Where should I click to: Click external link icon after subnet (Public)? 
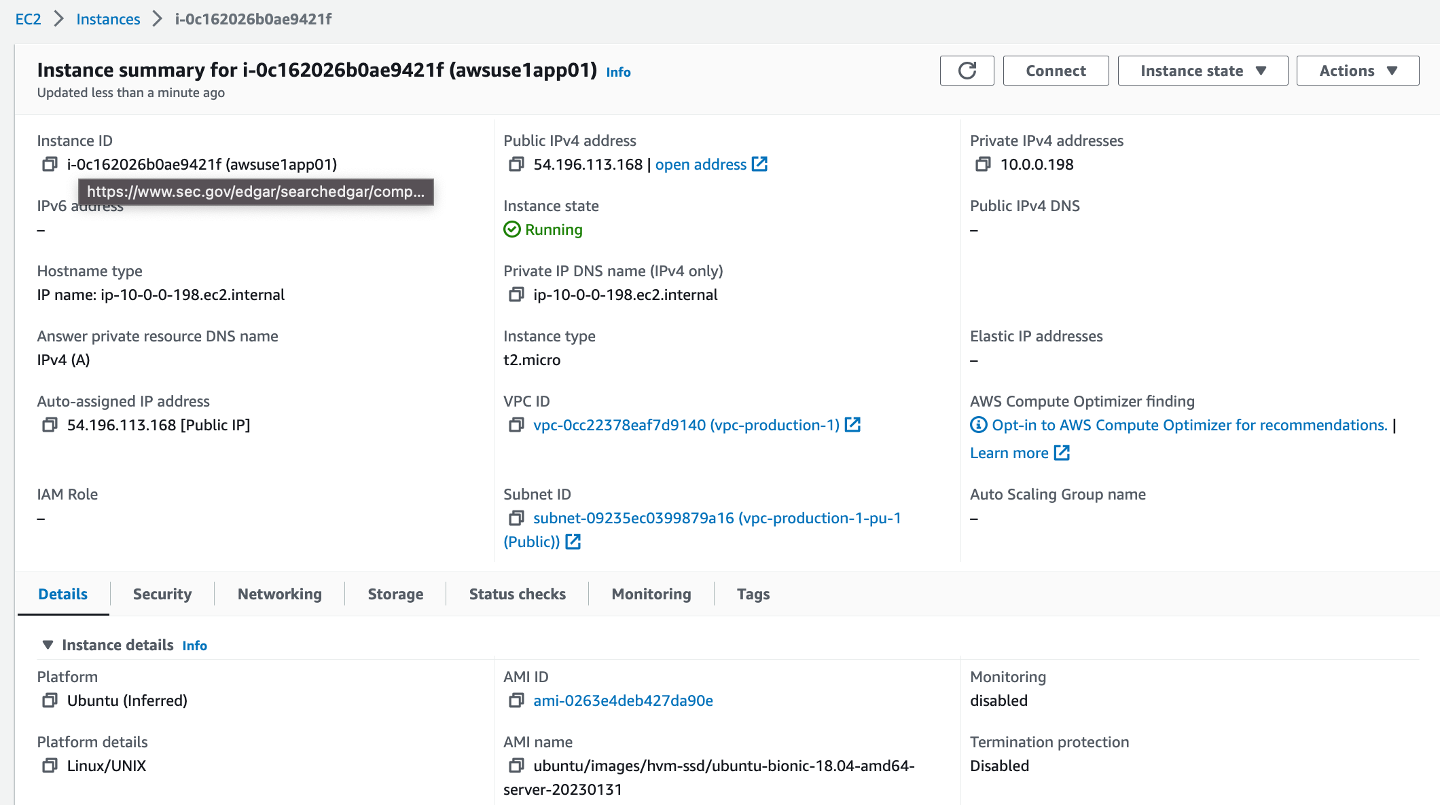pyautogui.click(x=573, y=542)
